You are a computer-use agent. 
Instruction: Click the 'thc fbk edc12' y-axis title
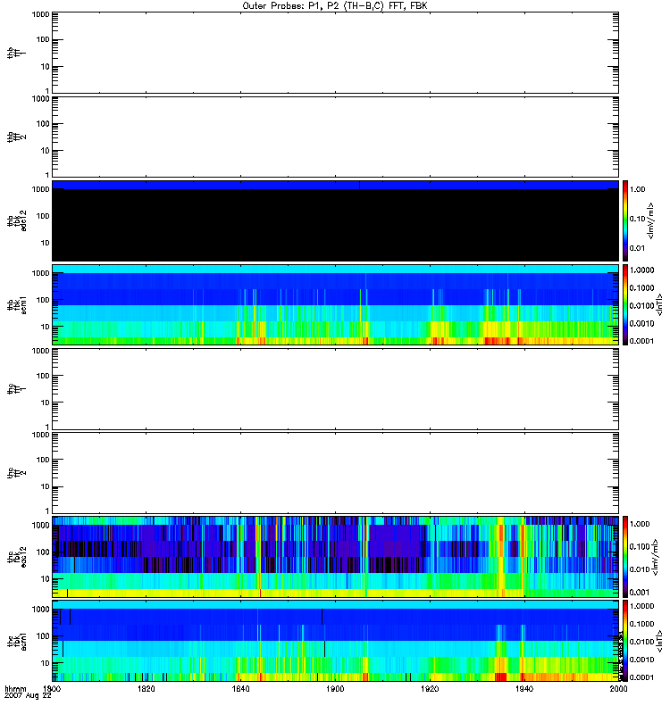[17, 557]
